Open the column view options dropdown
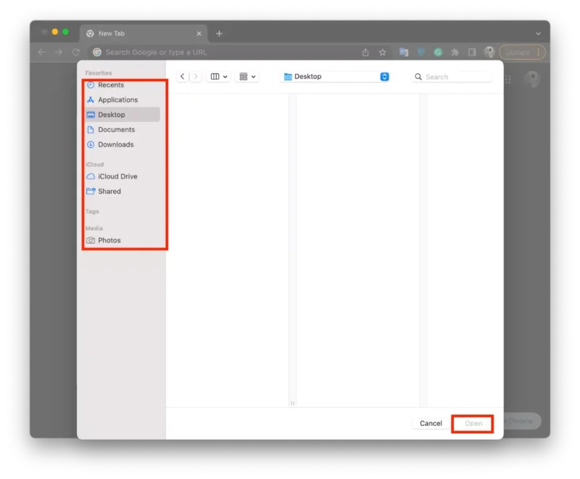The image size is (580, 479). point(219,76)
